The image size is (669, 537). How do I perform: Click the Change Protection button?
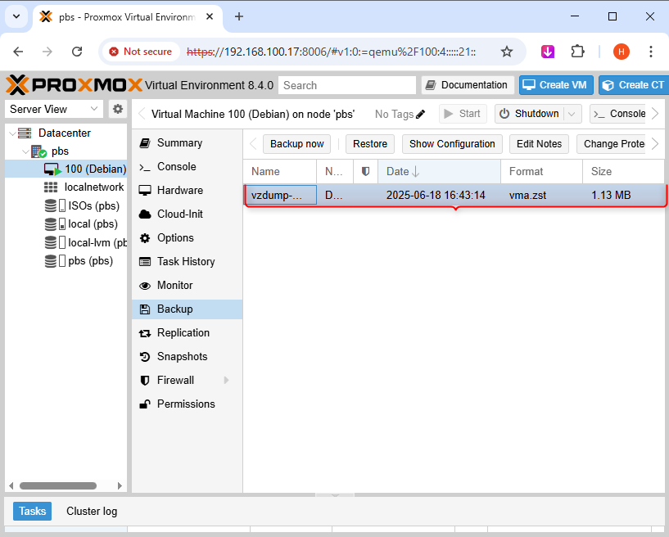(x=612, y=144)
